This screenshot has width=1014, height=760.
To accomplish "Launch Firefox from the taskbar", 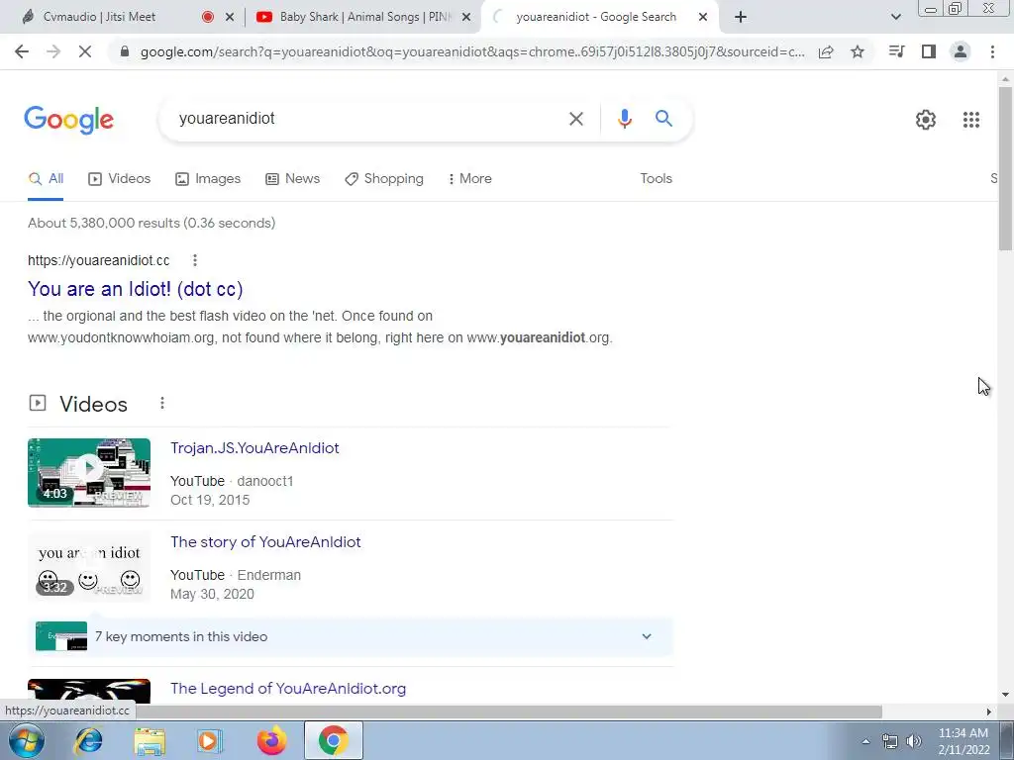I will click(271, 740).
